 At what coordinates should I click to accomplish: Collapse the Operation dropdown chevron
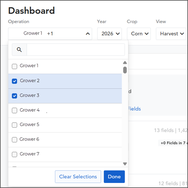point(88,34)
